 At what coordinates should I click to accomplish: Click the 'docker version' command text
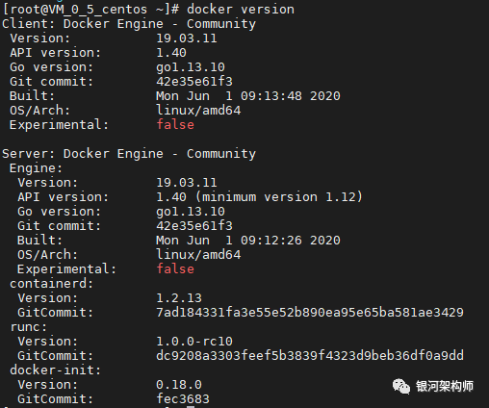coord(241,10)
